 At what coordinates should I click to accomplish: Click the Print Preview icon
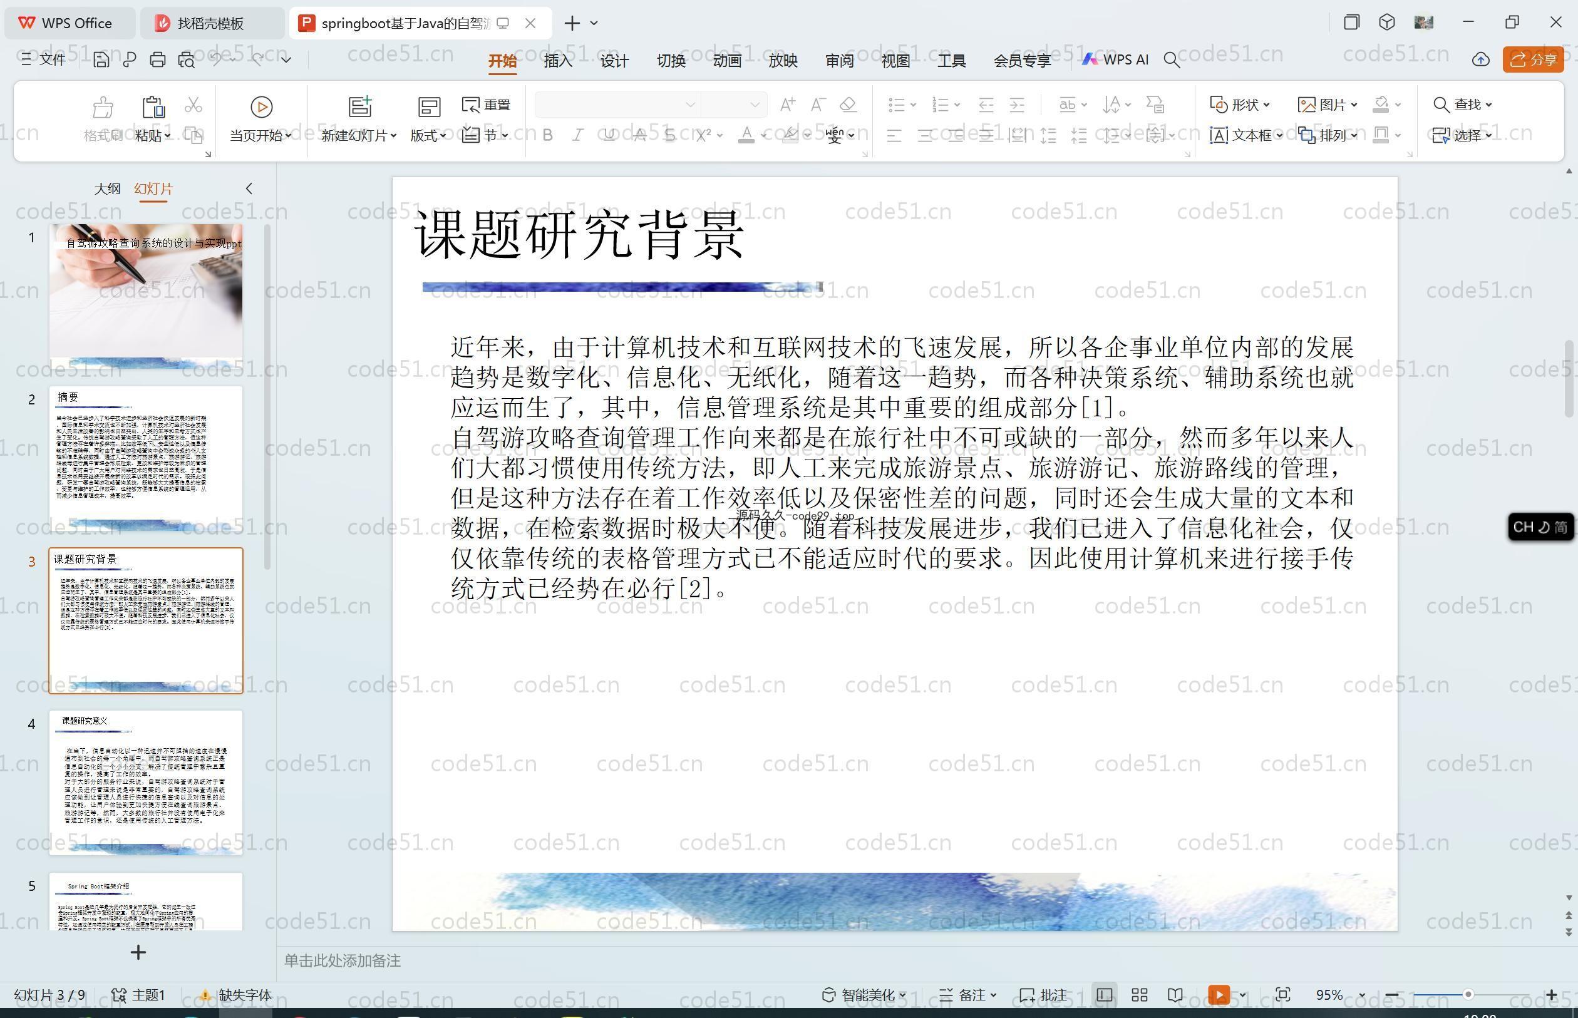coord(187,60)
